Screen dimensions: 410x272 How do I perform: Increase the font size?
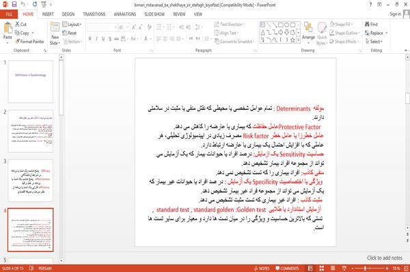pos(134,27)
